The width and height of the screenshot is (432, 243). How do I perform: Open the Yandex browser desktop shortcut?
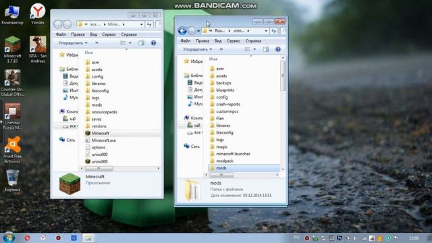click(x=38, y=13)
